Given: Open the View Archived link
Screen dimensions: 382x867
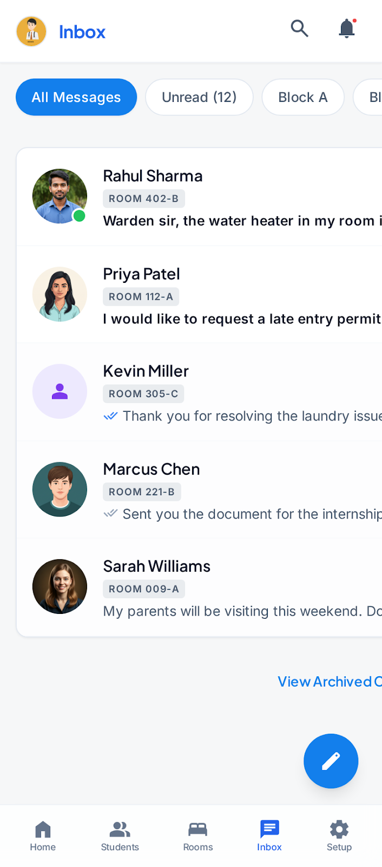Looking at the screenshot, I should point(329,682).
